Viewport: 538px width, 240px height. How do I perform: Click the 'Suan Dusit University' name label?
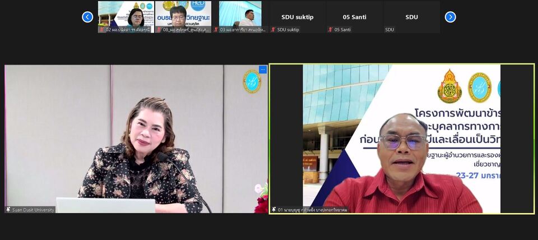point(33,210)
